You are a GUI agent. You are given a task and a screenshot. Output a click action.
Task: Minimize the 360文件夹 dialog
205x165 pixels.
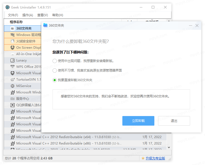(x=191, y=26)
